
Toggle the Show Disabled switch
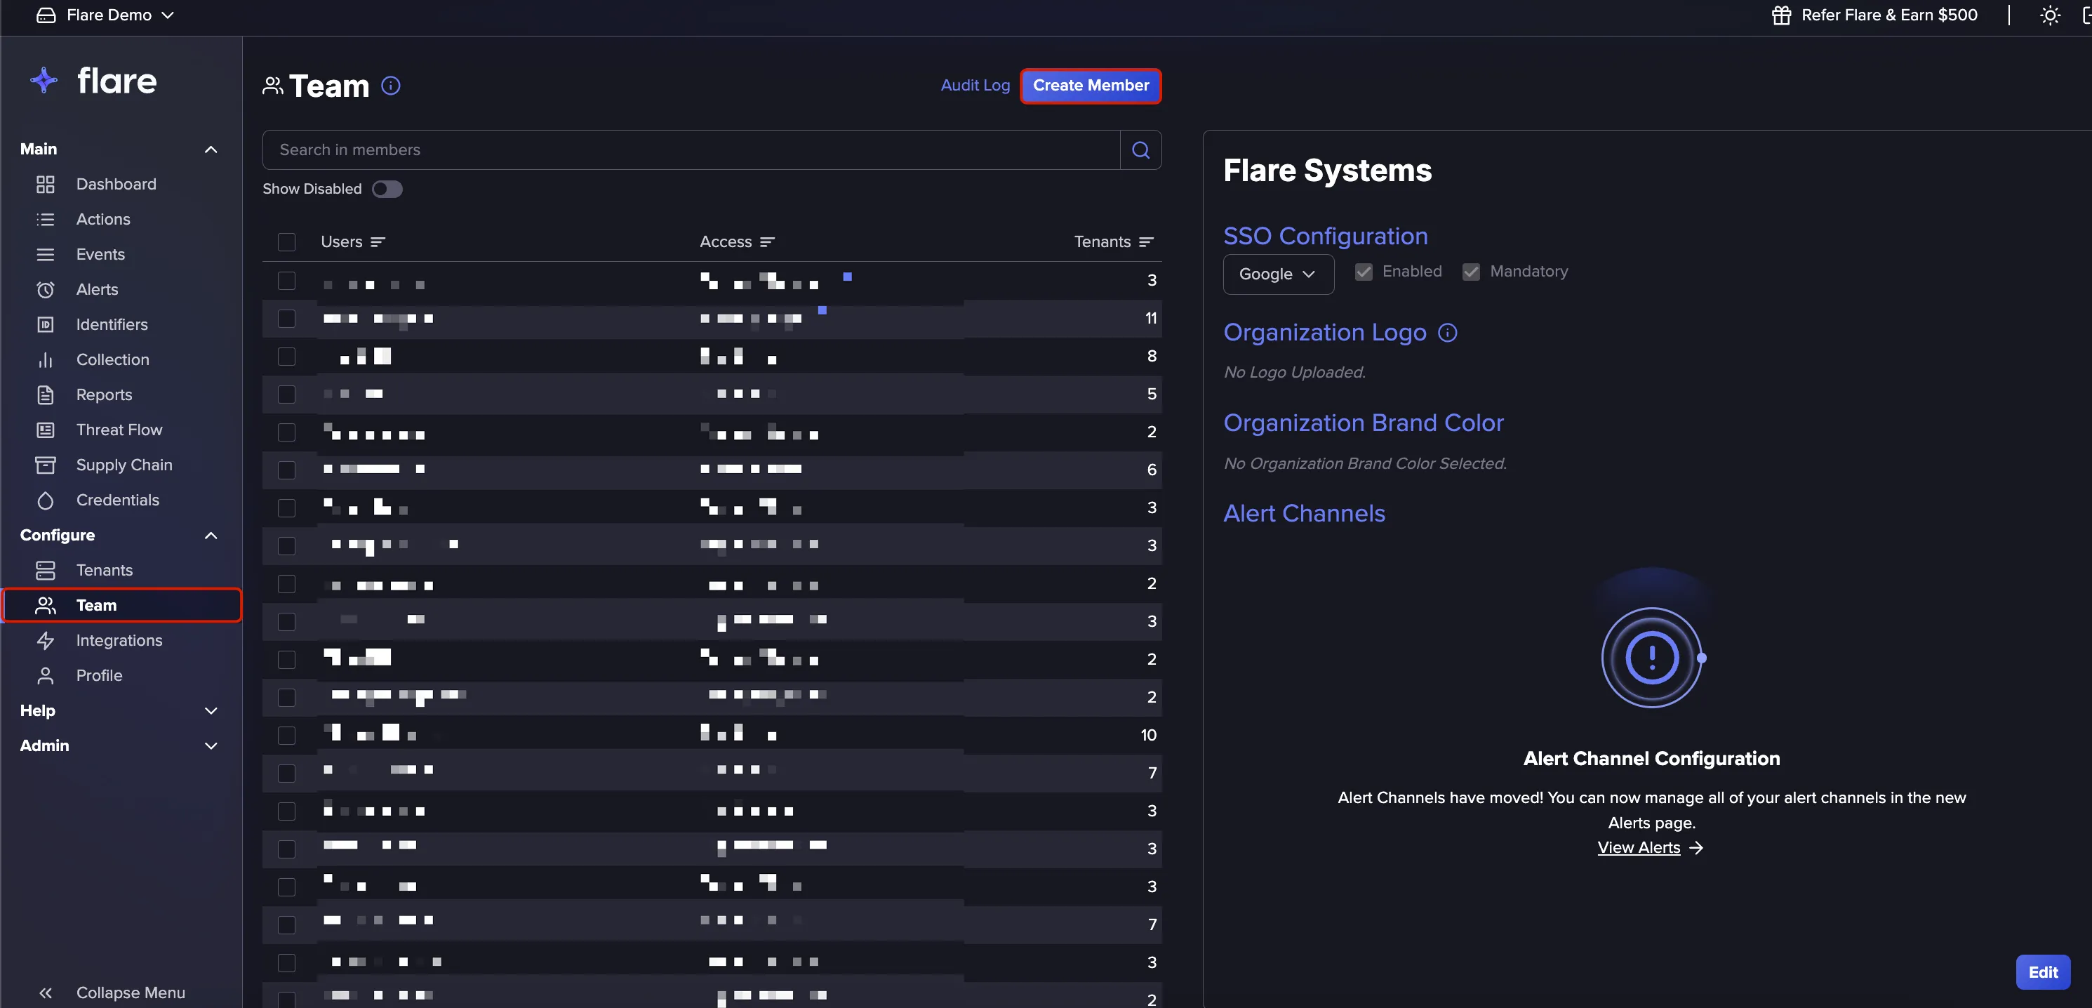pos(387,188)
